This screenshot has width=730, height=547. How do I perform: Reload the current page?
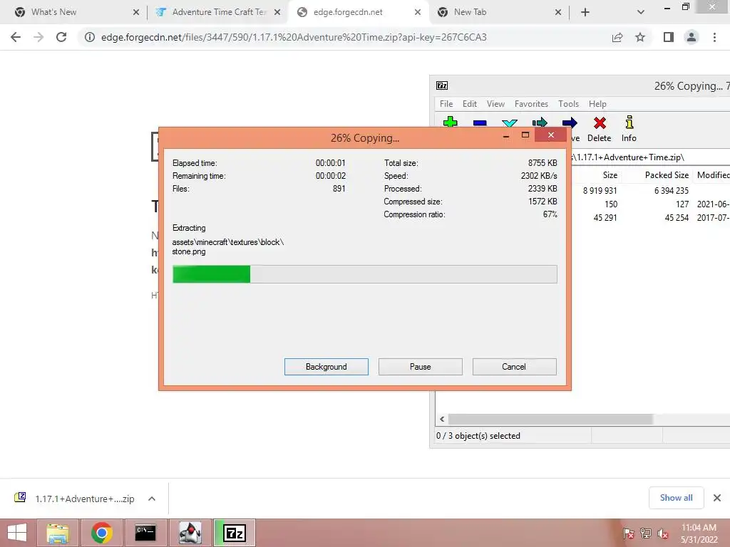click(61, 37)
